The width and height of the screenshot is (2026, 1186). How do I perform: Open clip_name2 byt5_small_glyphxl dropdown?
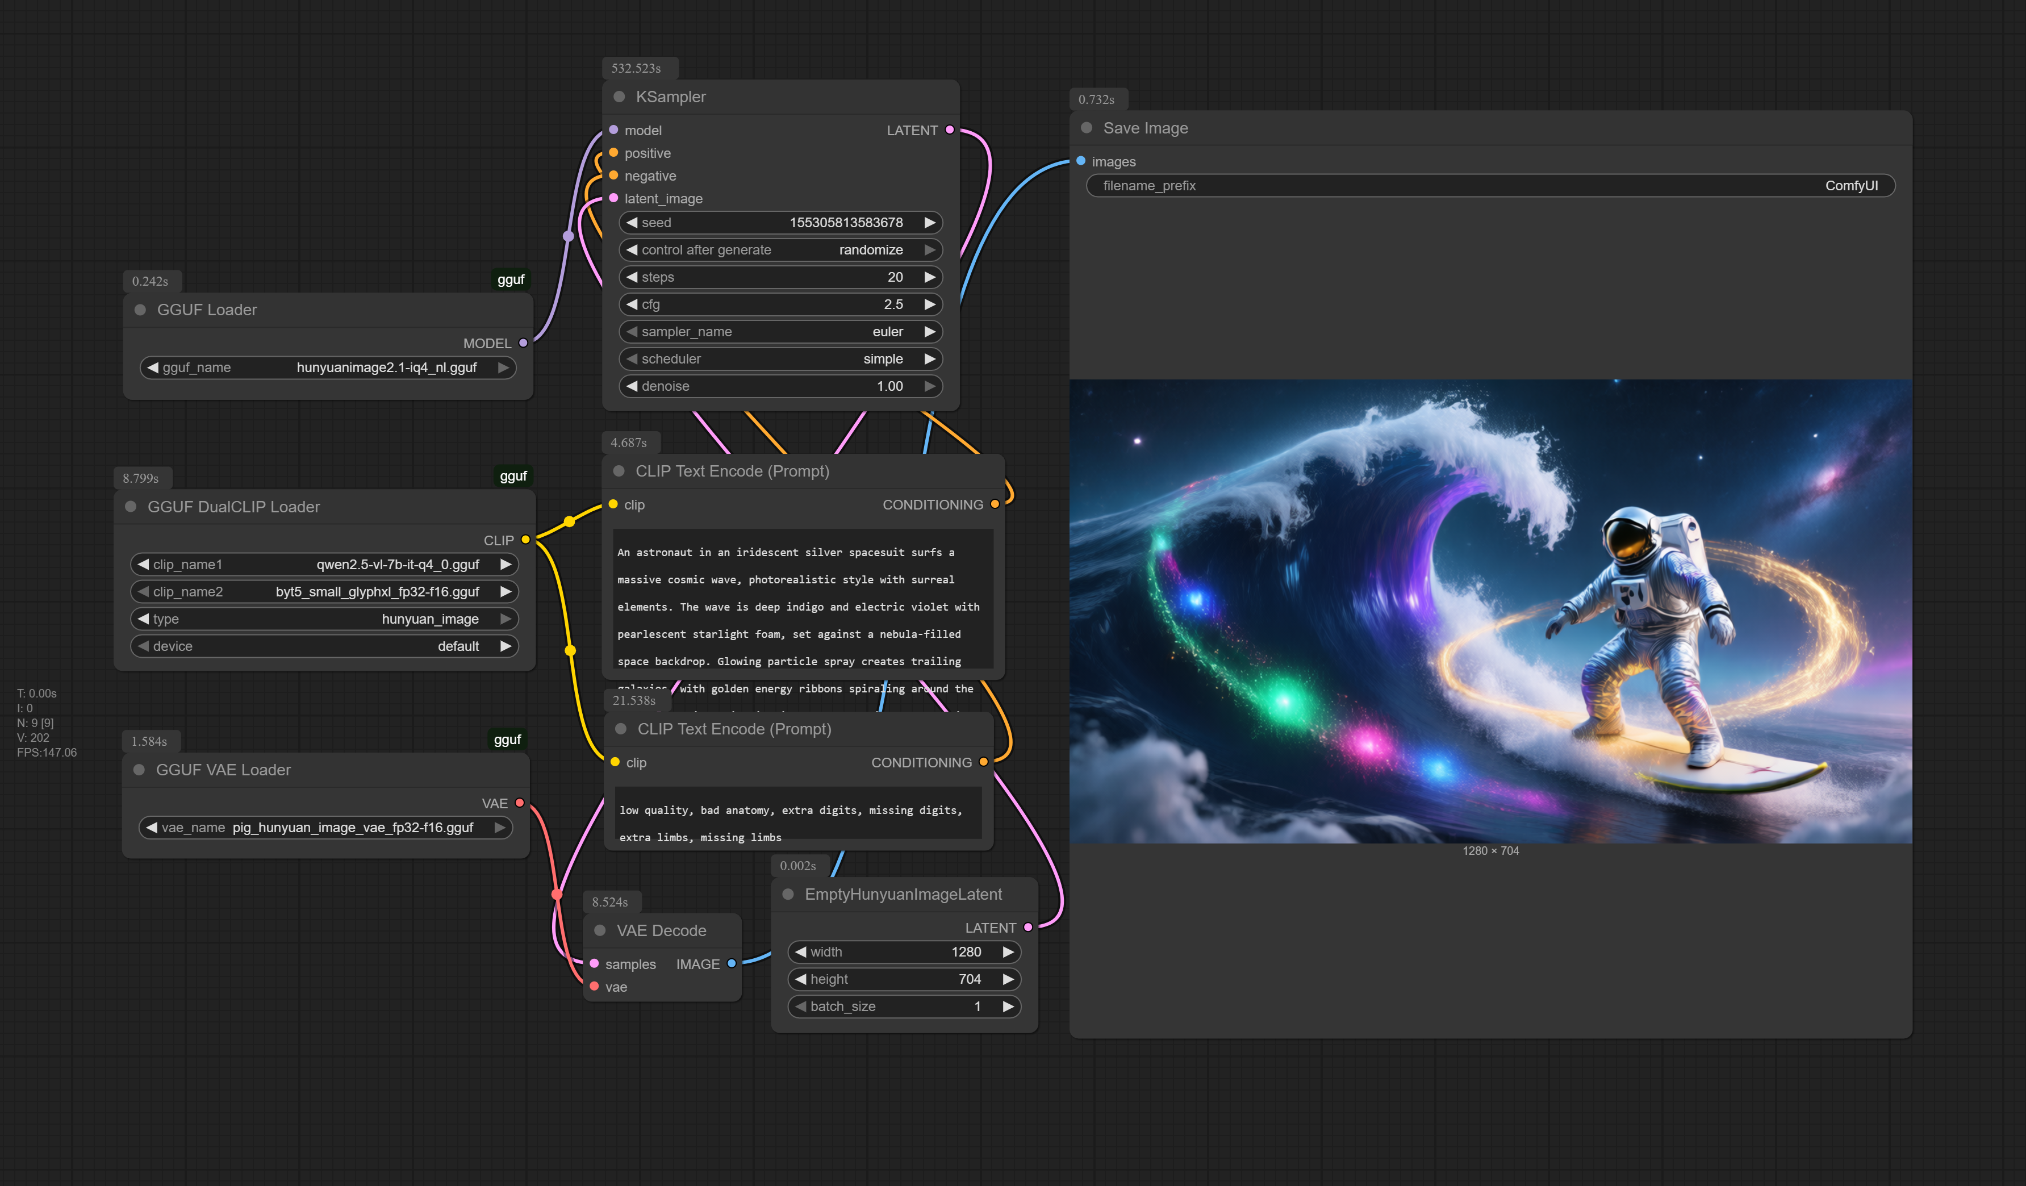(324, 592)
